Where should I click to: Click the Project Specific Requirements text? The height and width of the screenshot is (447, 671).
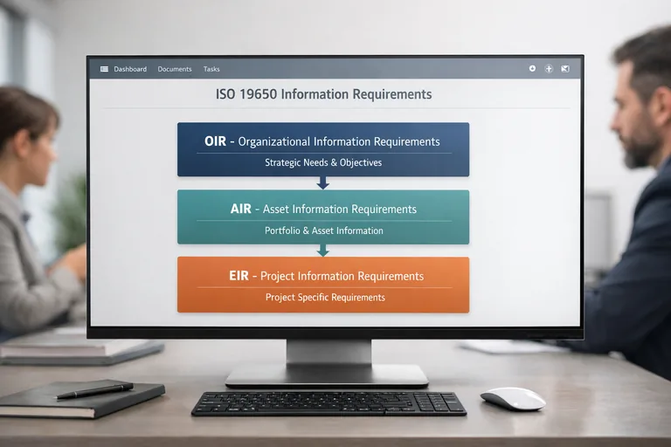click(325, 298)
